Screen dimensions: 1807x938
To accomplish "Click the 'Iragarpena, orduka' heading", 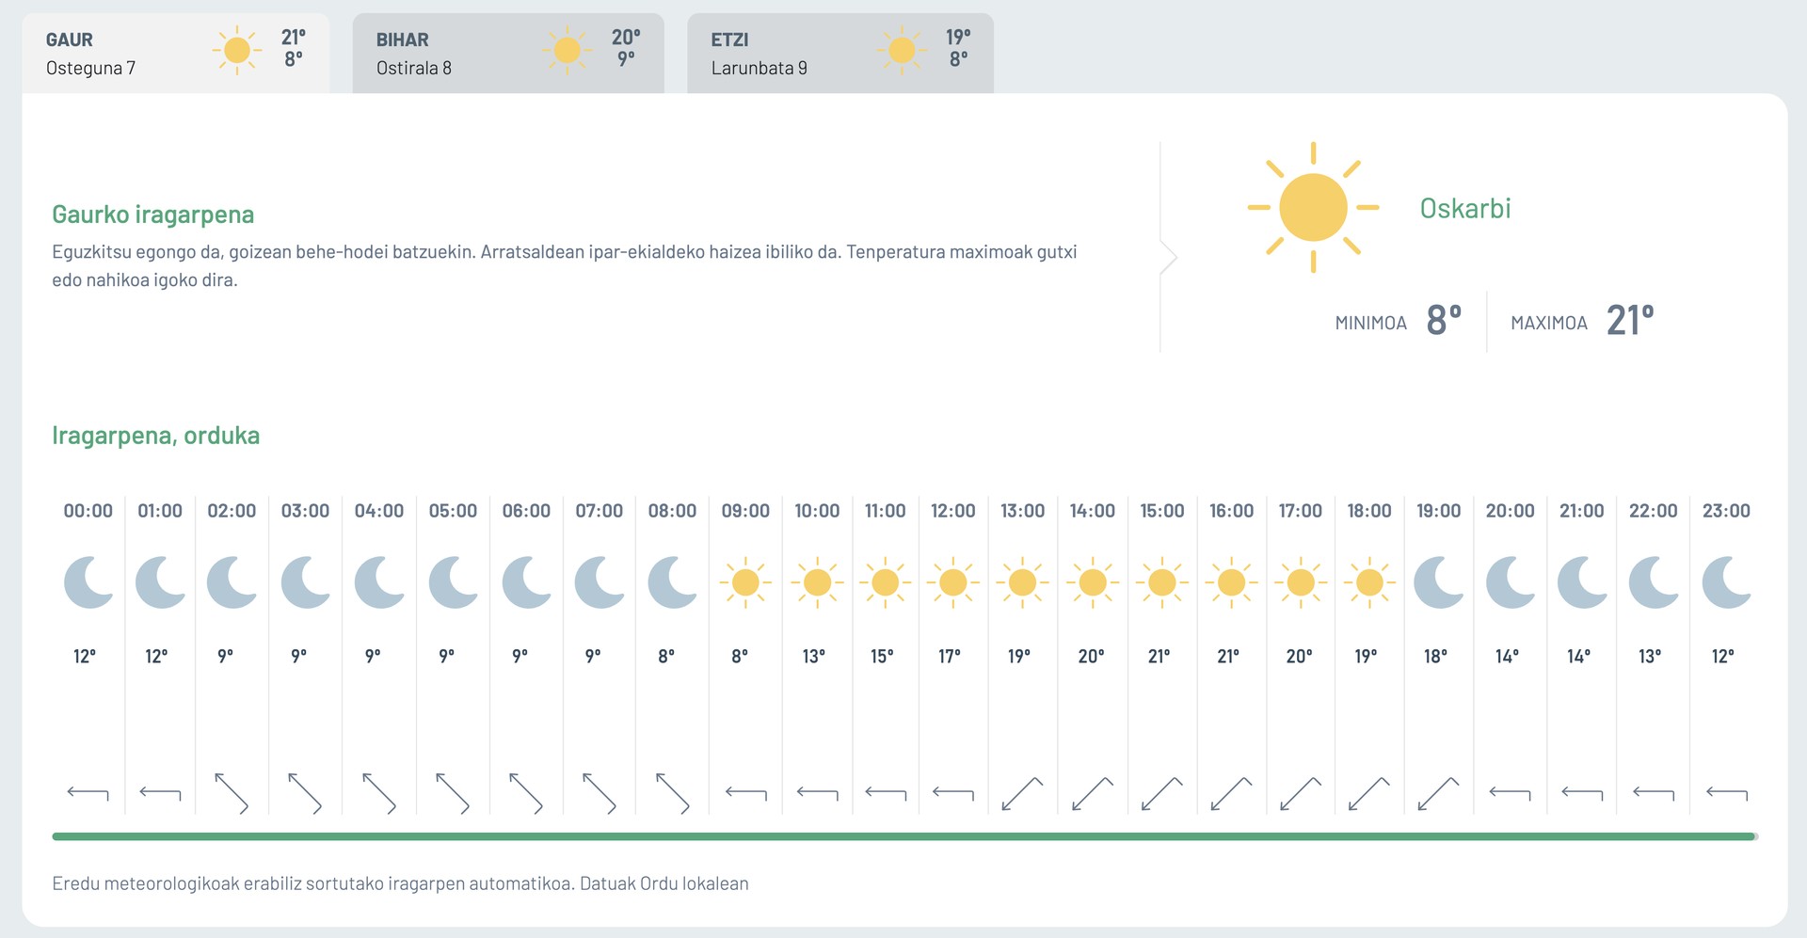I will (156, 436).
